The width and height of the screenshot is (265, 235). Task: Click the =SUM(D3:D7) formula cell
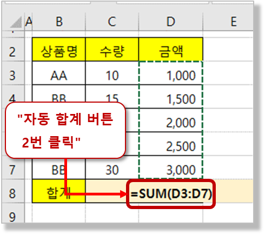(x=171, y=194)
